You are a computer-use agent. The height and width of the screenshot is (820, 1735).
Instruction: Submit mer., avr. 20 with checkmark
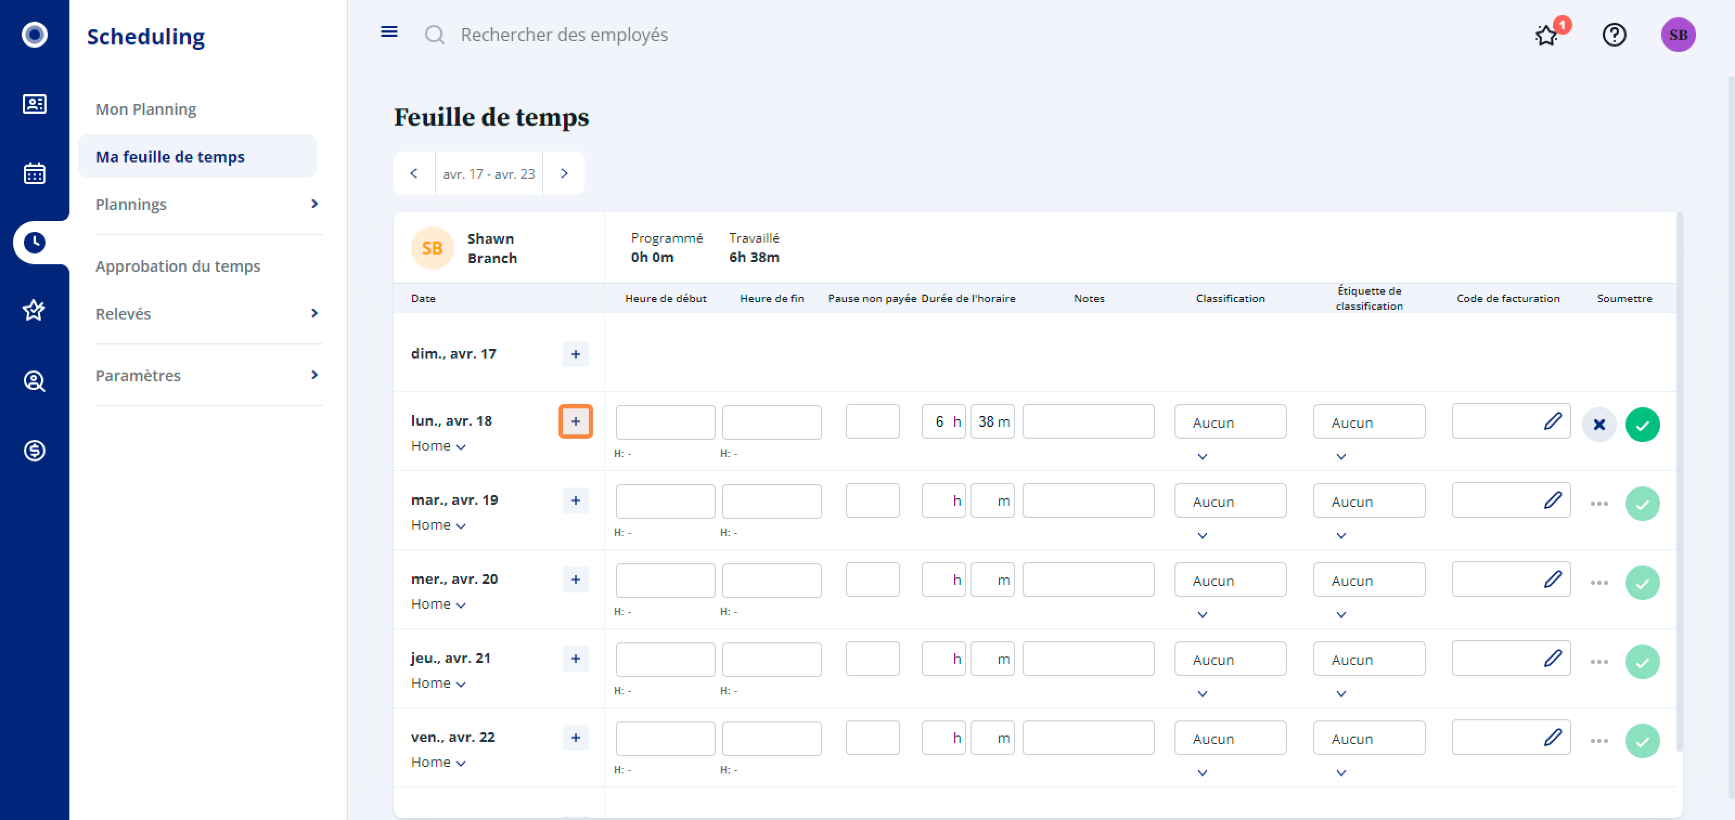(1642, 583)
